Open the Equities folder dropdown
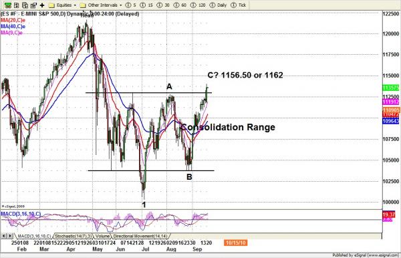This screenshot has height=258, width=401. pos(62,5)
